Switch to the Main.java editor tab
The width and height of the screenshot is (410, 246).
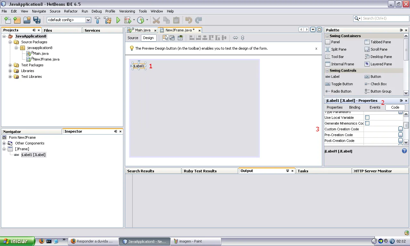coord(142,30)
